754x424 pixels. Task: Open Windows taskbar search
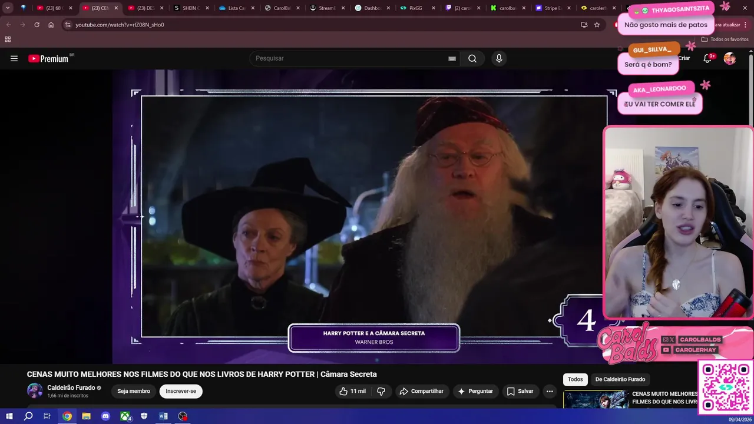pyautogui.click(x=28, y=416)
